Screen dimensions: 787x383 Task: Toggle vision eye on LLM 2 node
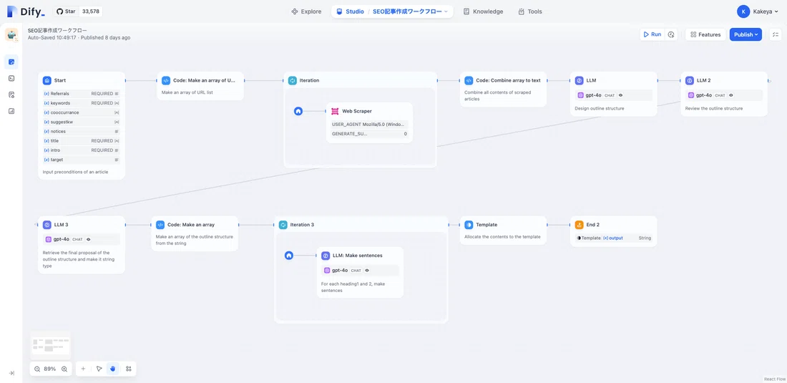coord(730,95)
